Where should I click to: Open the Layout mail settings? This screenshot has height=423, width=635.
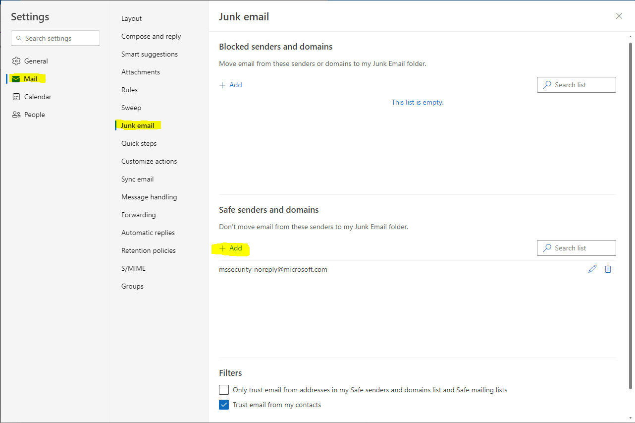click(132, 18)
